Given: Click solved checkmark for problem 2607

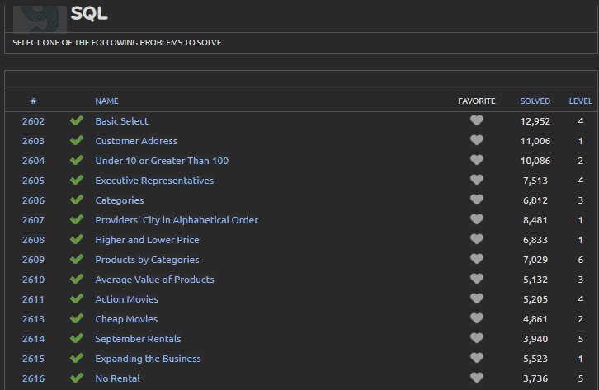Looking at the screenshot, I should tap(77, 220).
